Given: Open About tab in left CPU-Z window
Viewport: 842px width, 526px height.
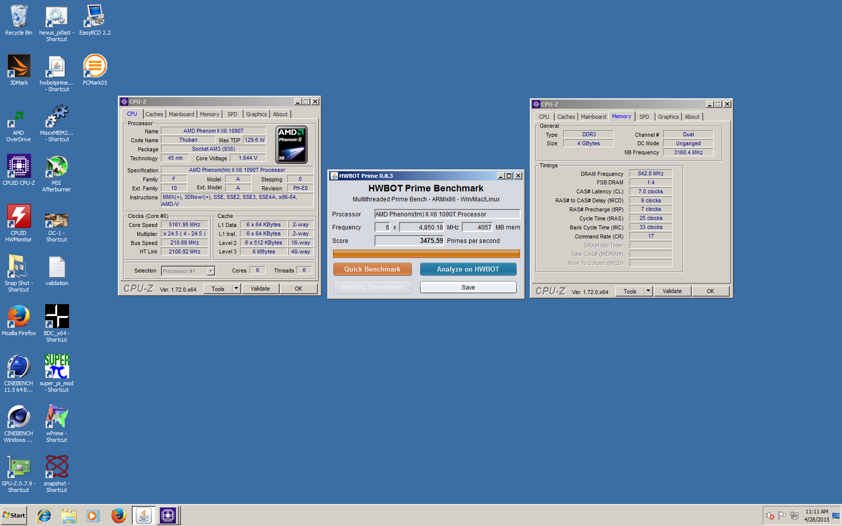Looking at the screenshot, I should [280, 114].
